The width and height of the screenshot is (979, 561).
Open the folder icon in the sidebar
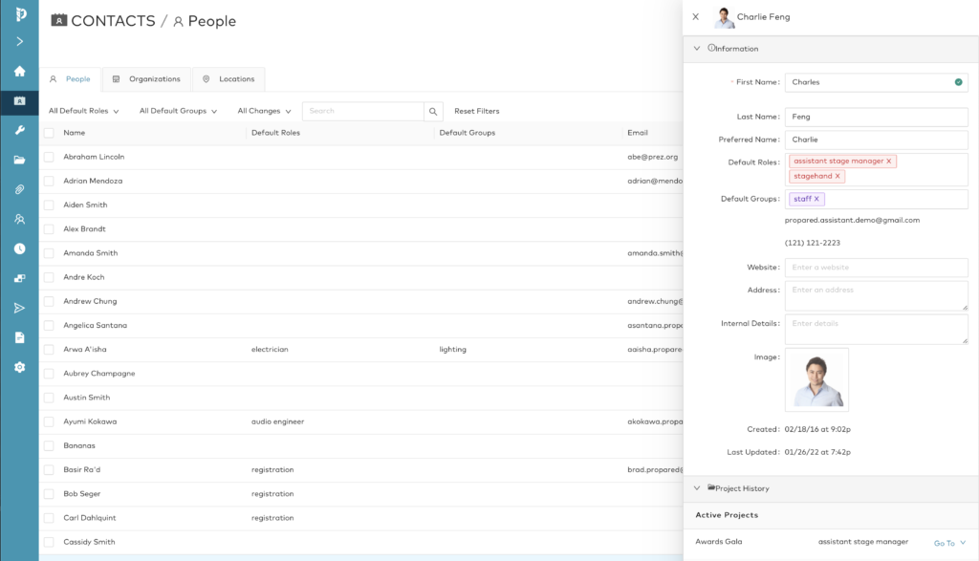pyautogui.click(x=19, y=160)
